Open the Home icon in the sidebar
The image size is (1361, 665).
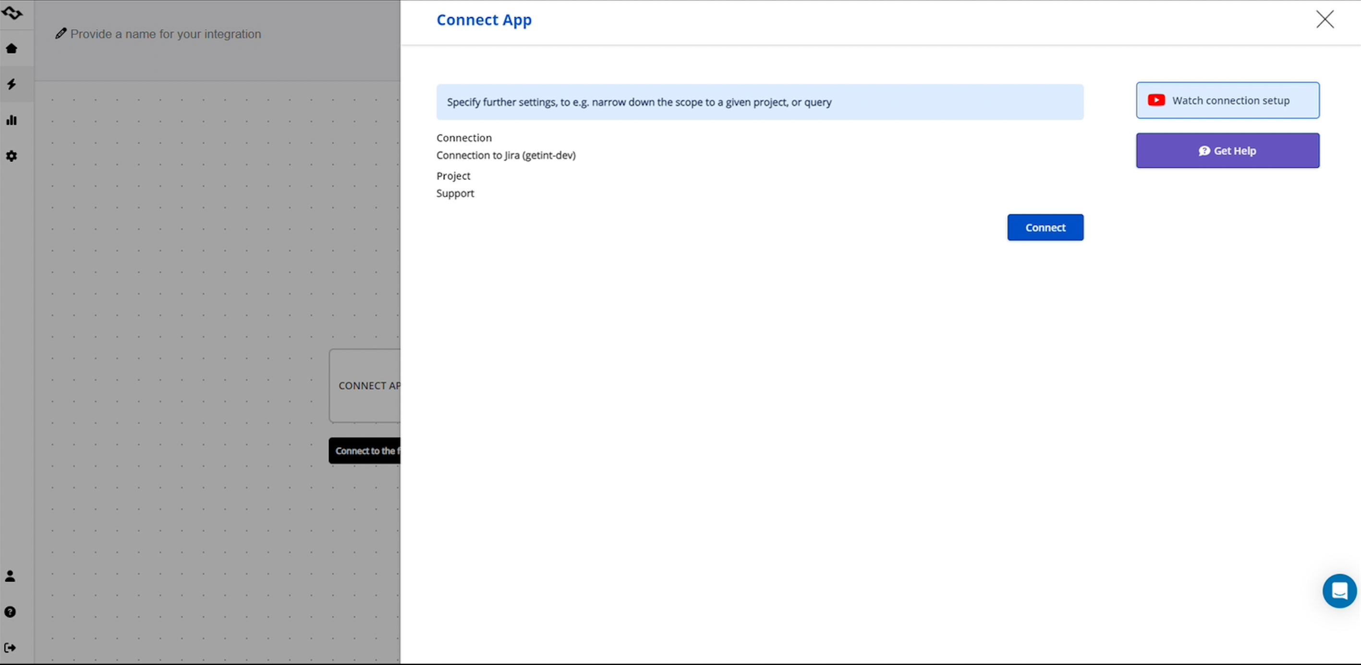tap(11, 48)
